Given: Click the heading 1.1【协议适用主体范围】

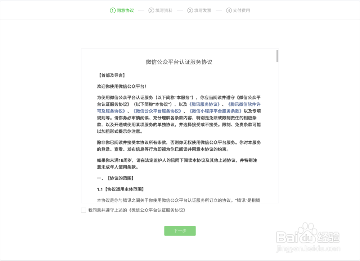Looking at the screenshot, I should click(121, 189).
